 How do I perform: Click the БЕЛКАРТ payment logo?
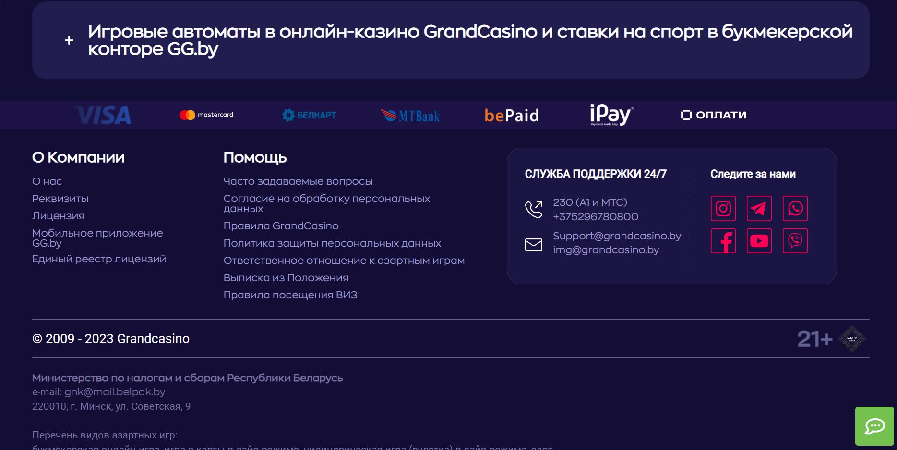tap(309, 115)
